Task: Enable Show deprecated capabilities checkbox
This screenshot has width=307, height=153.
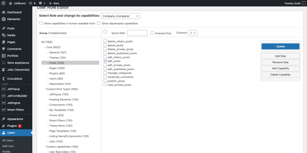Action: (99, 23)
